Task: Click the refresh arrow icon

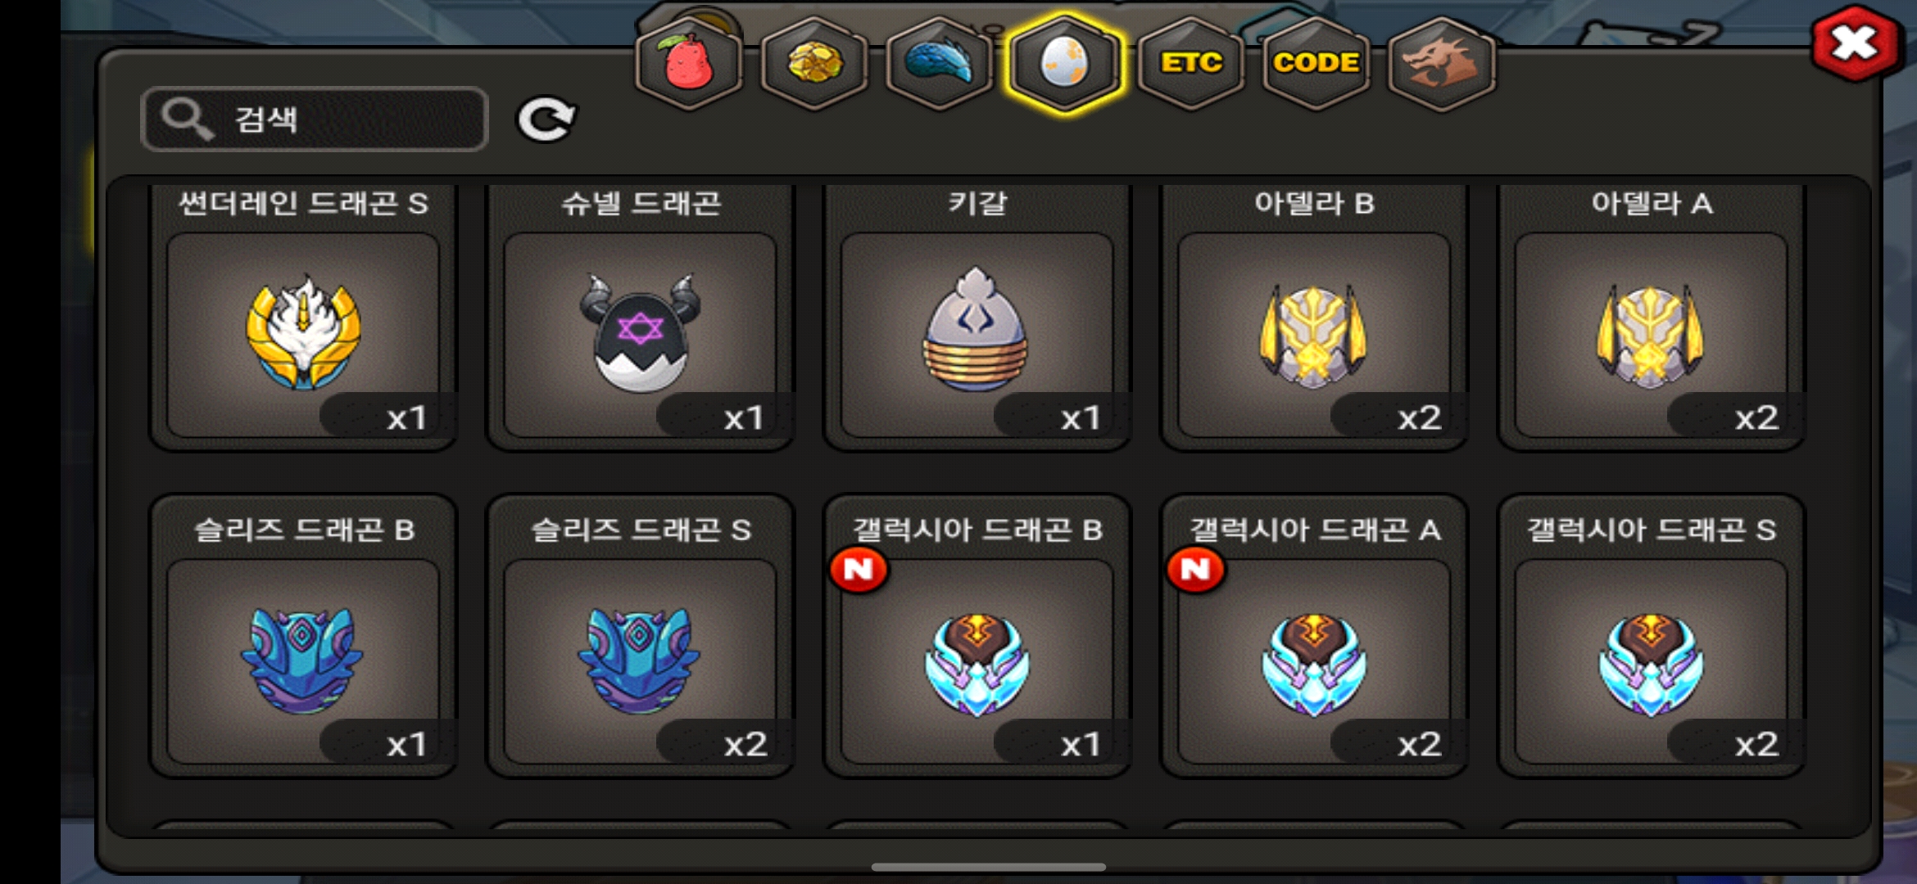Action: pyautogui.click(x=546, y=120)
